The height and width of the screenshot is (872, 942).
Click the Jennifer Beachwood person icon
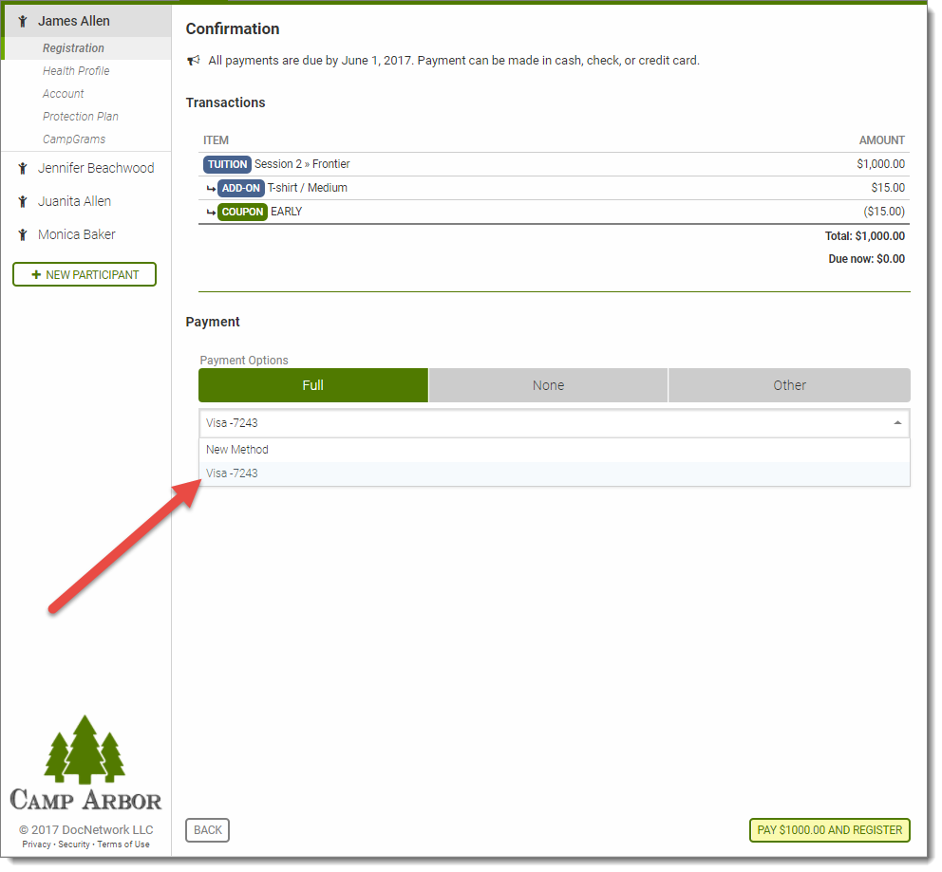23,169
